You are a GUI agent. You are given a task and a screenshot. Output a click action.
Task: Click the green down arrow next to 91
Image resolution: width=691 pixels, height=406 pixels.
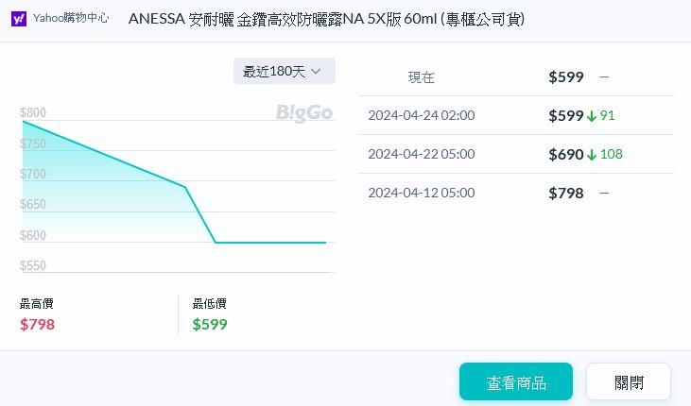coord(592,116)
